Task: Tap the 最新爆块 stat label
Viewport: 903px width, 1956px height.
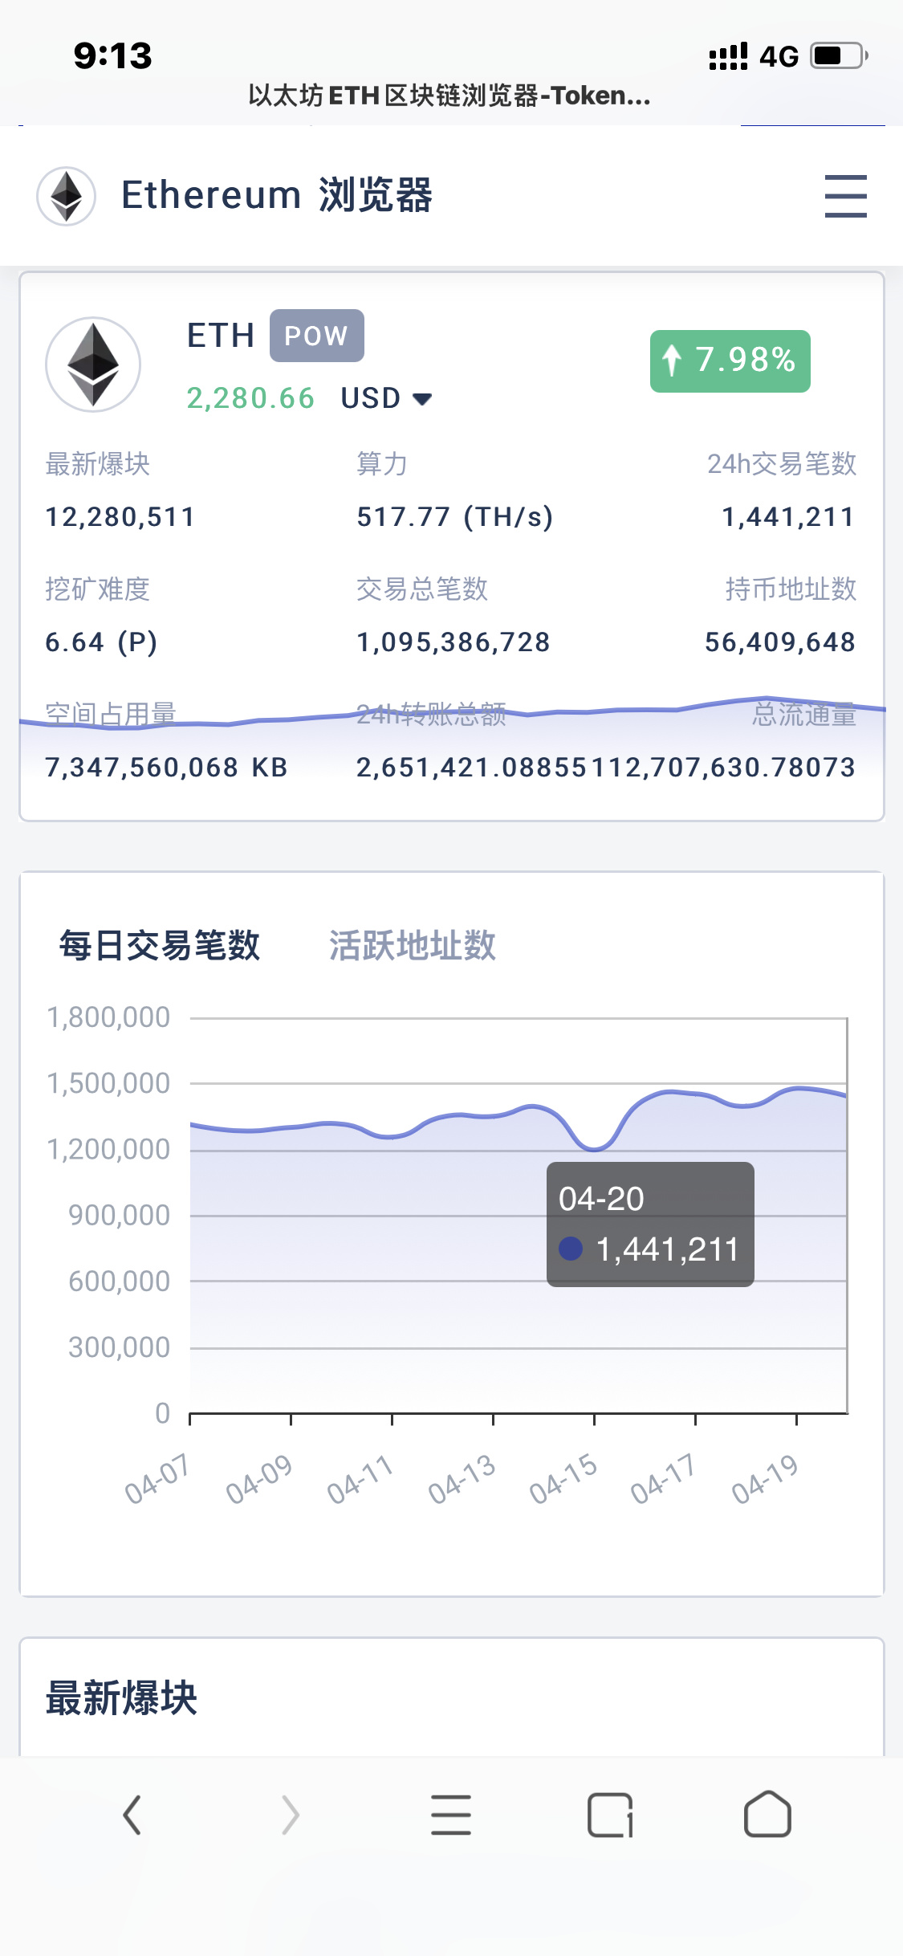Action: (98, 464)
